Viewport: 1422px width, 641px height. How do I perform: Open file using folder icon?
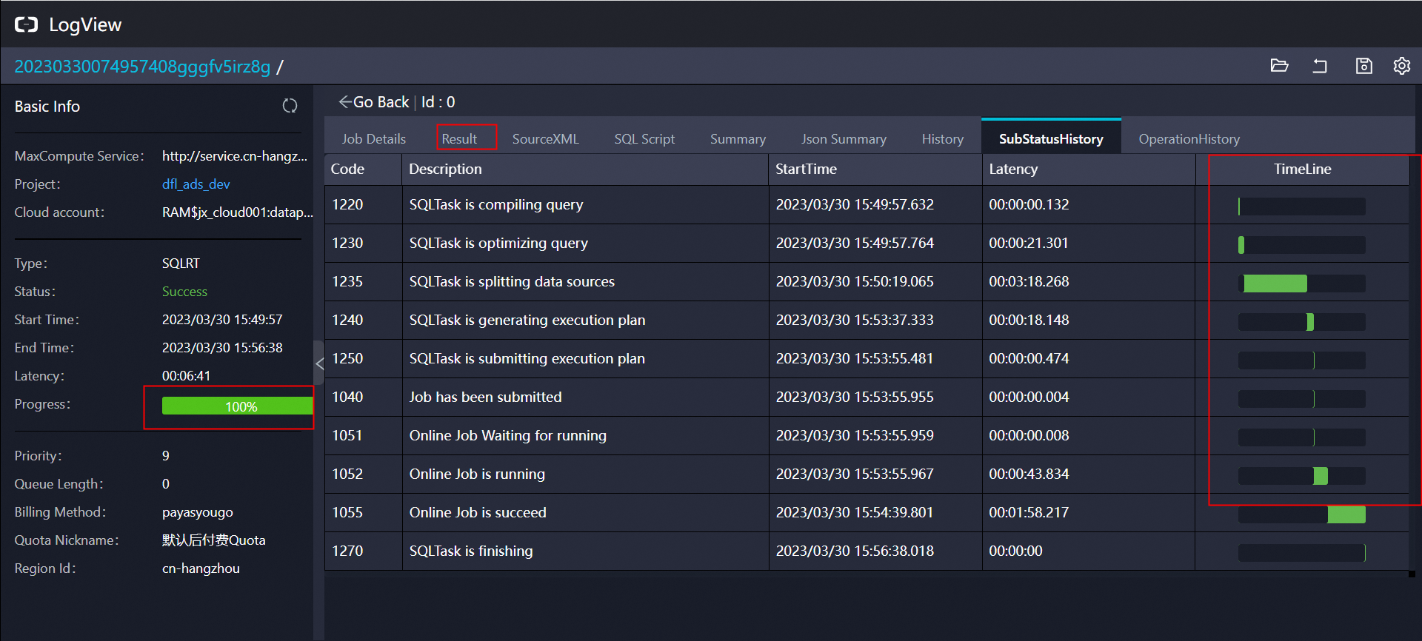pyautogui.click(x=1279, y=66)
